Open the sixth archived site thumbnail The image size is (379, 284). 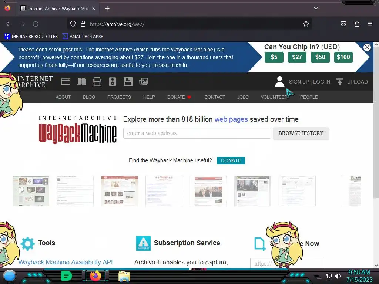[252, 191]
